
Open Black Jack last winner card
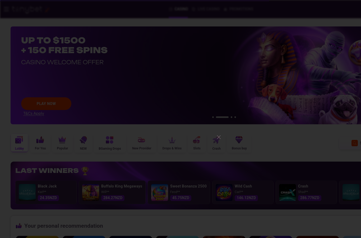pyautogui.click(x=46, y=192)
